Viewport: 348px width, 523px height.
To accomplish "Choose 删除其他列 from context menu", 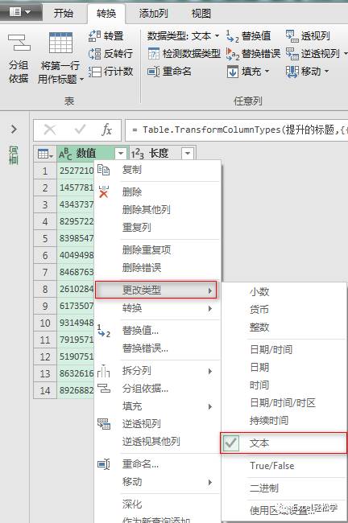I will point(147,209).
